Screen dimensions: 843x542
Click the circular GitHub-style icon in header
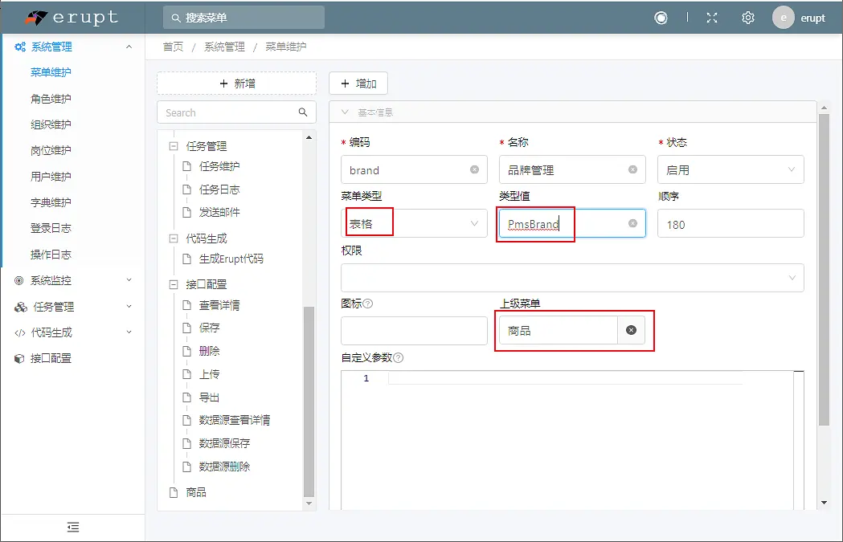click(x=661, y=18)
